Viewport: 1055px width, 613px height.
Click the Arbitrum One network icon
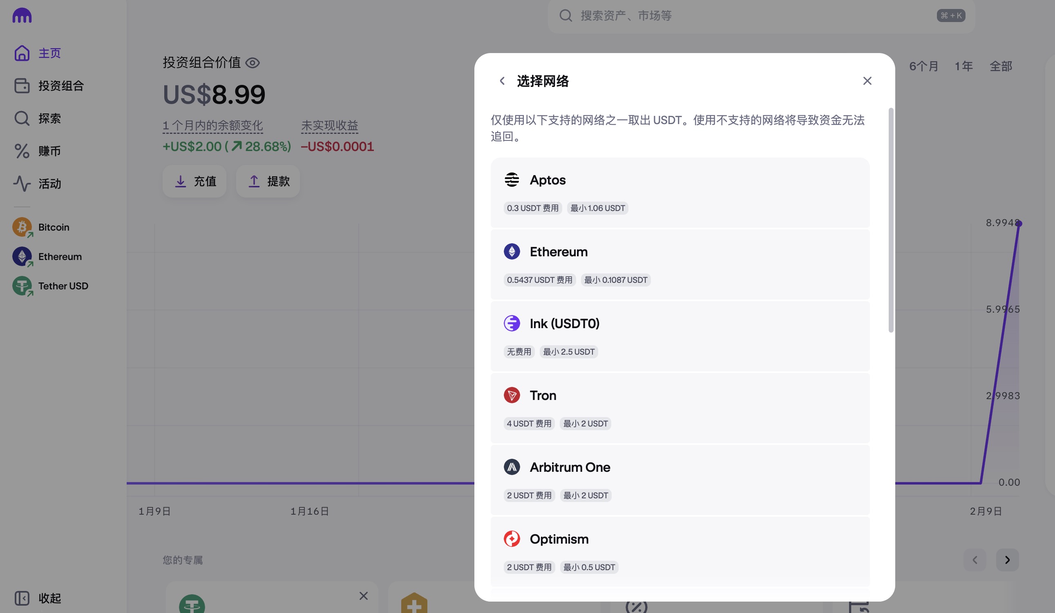[512, 467]
